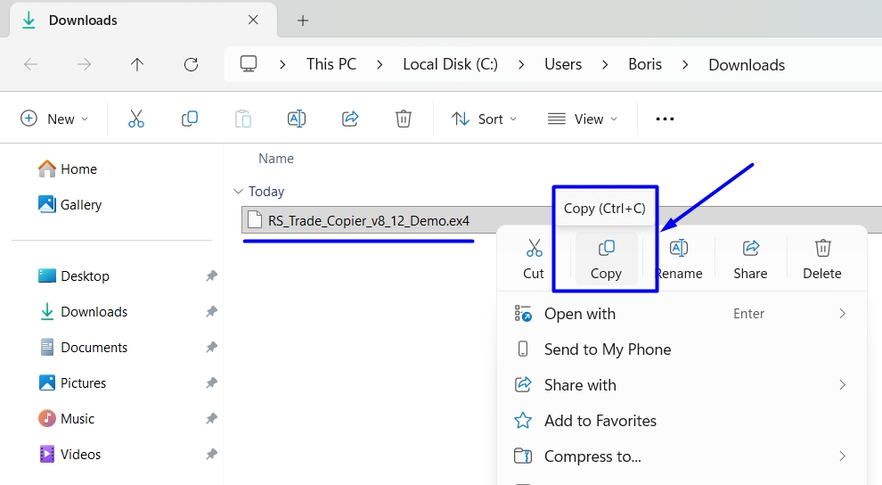Click the Cut scissors icon in toolbar
The height and width of the screenshot is (485, 882).
coord(136,119)
